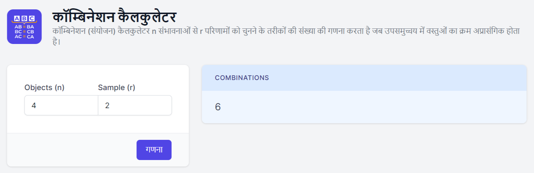The height and width of the screenshot is (173, 534).
Task: Click the AC = CA line in logo
Action: click(x=24, y=36)
